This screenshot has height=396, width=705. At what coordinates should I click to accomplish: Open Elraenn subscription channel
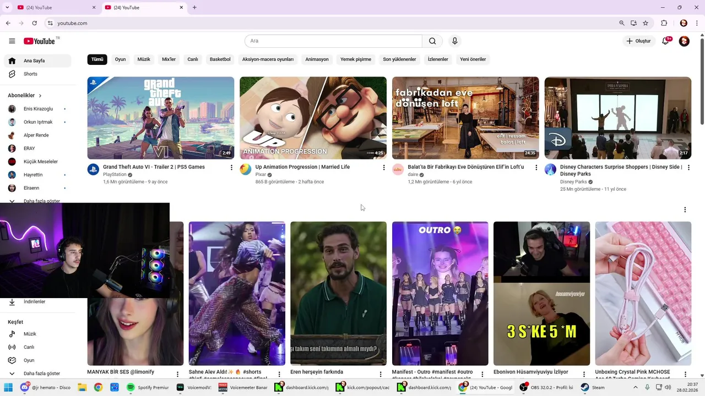tap(37, 188)
